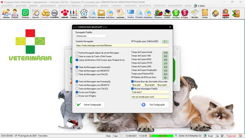Enable Enviar com 9 Dígitos
245x138 pixels.
(x=77, y=96)
